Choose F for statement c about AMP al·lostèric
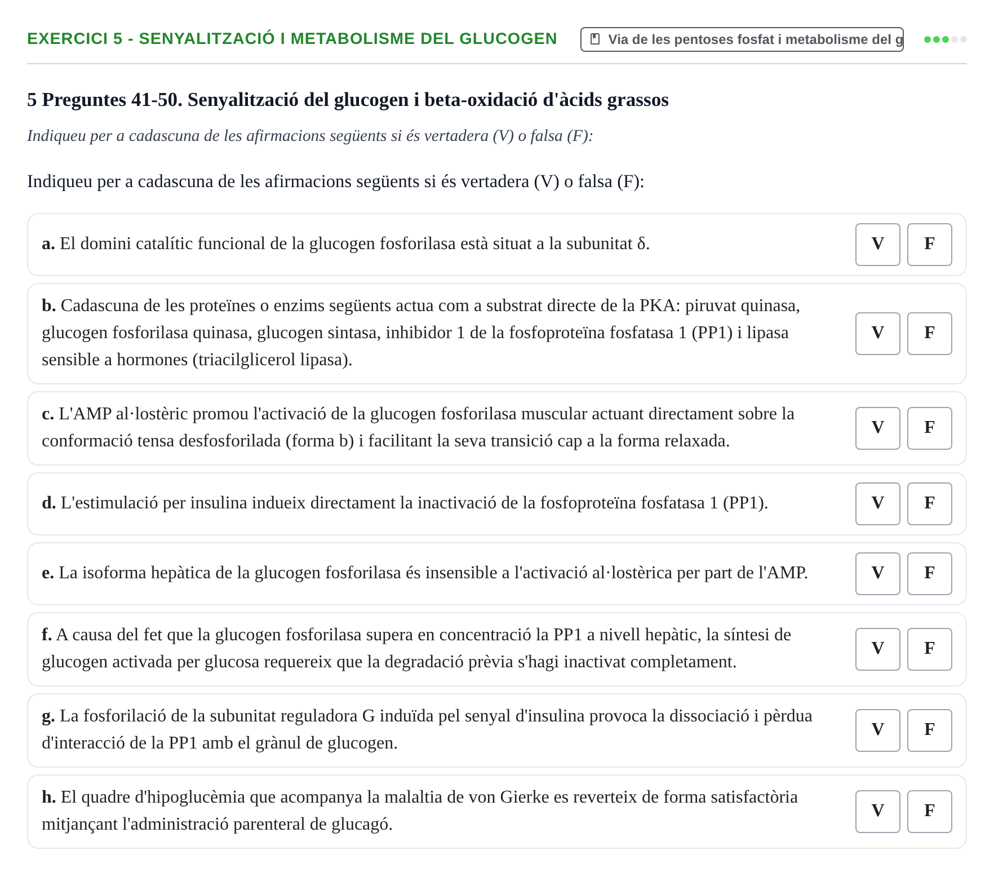Image resolution: width=994 pixels, height=877 pixels. point(929,428)
